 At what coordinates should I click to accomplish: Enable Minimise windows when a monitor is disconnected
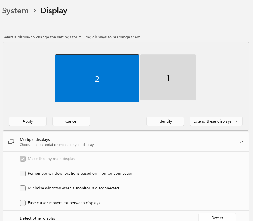[23, 188]
